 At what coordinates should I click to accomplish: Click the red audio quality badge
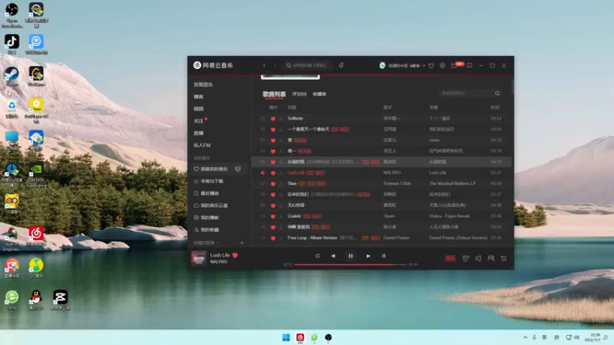click(450, 258)
